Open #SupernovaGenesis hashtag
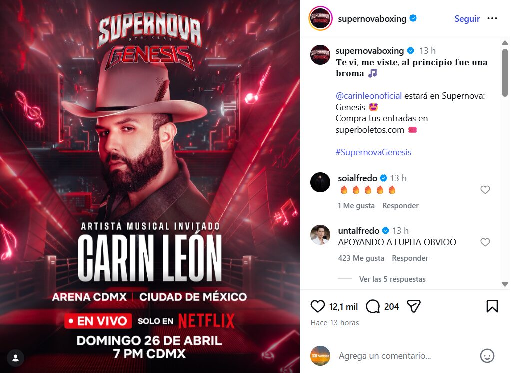 pyautogui.click(x=373, y=152)
